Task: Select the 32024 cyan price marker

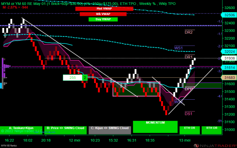Action: coord(229,52)
